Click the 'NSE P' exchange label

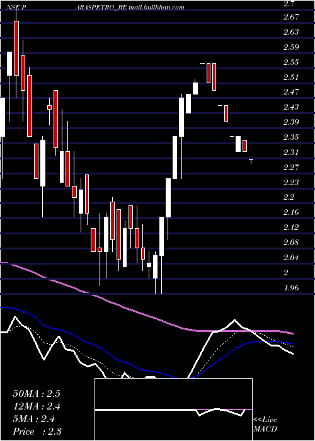(16, 8)
